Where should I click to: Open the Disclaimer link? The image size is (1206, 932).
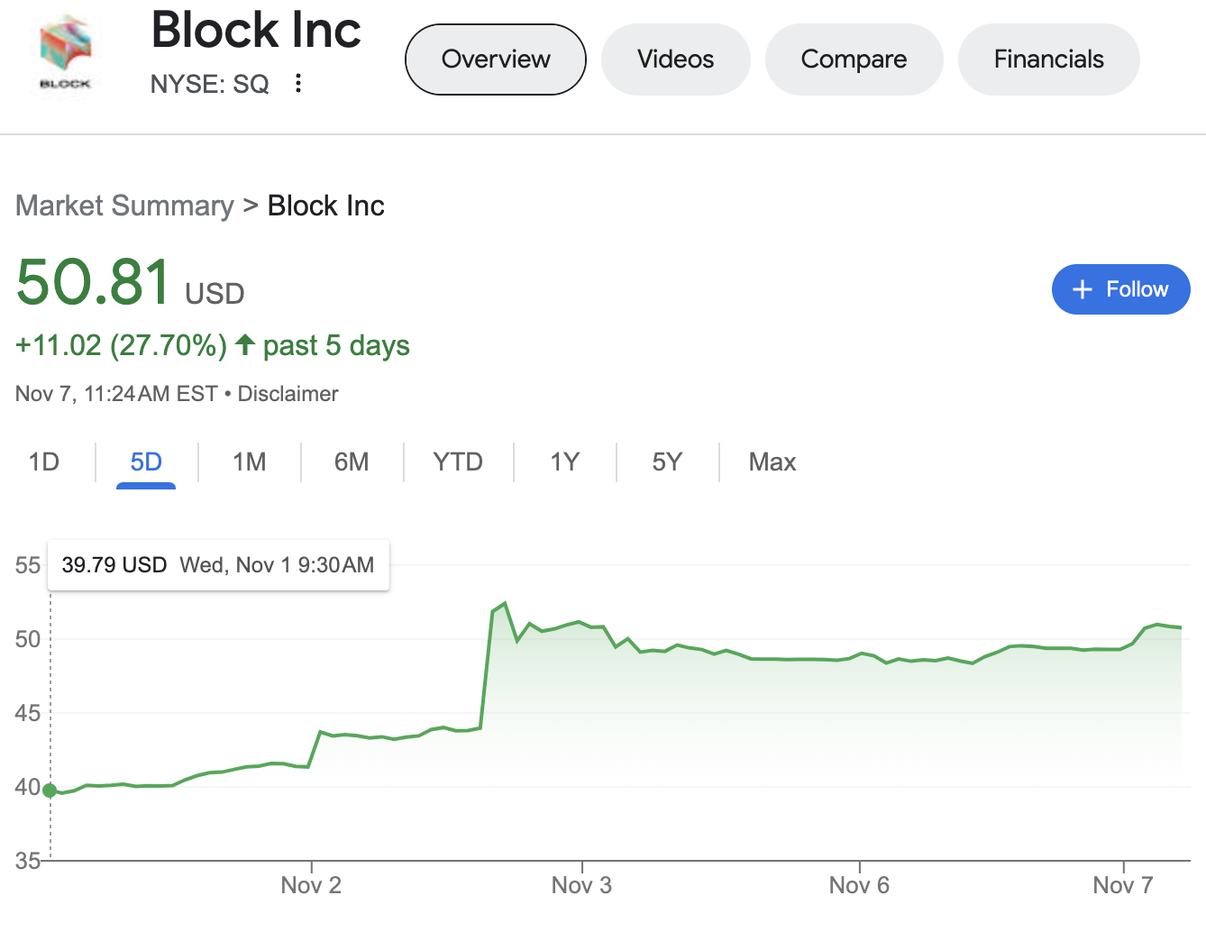(x=288, y=394)
